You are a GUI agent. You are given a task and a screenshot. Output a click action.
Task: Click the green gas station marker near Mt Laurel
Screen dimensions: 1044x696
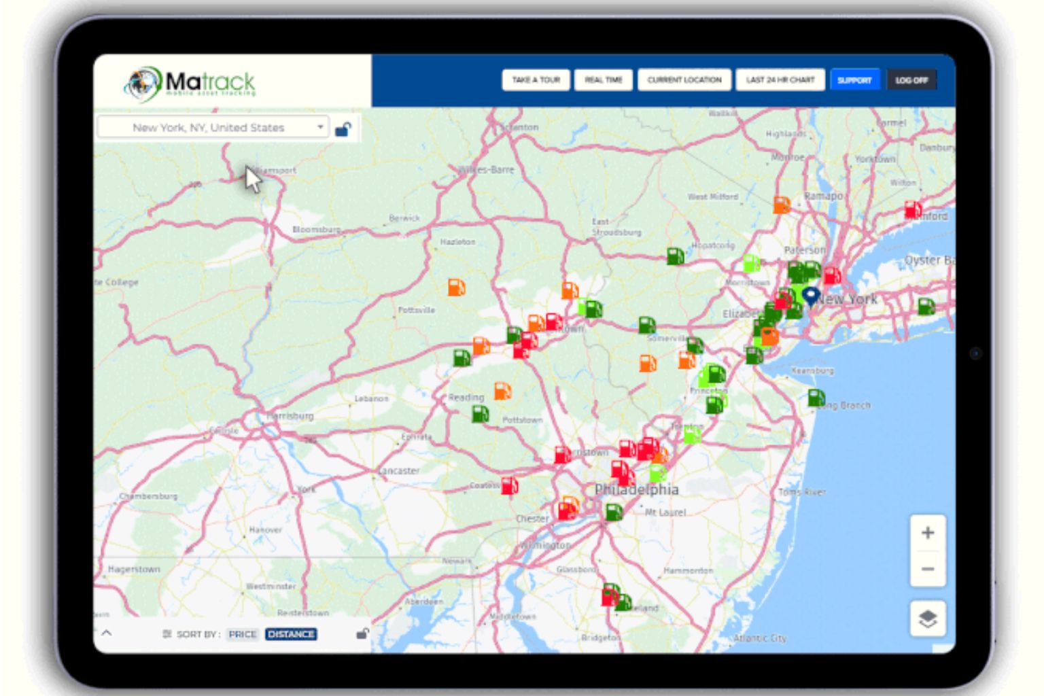pos(614,512)
